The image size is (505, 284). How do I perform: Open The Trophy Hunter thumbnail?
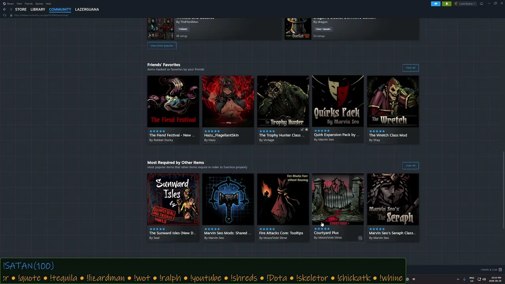click(x=283, y=101)
